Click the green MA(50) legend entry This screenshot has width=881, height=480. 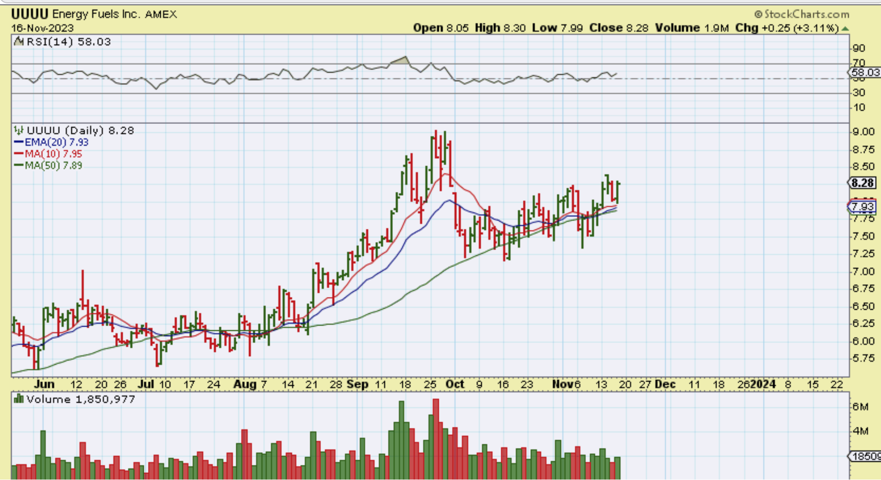[48, 166]
